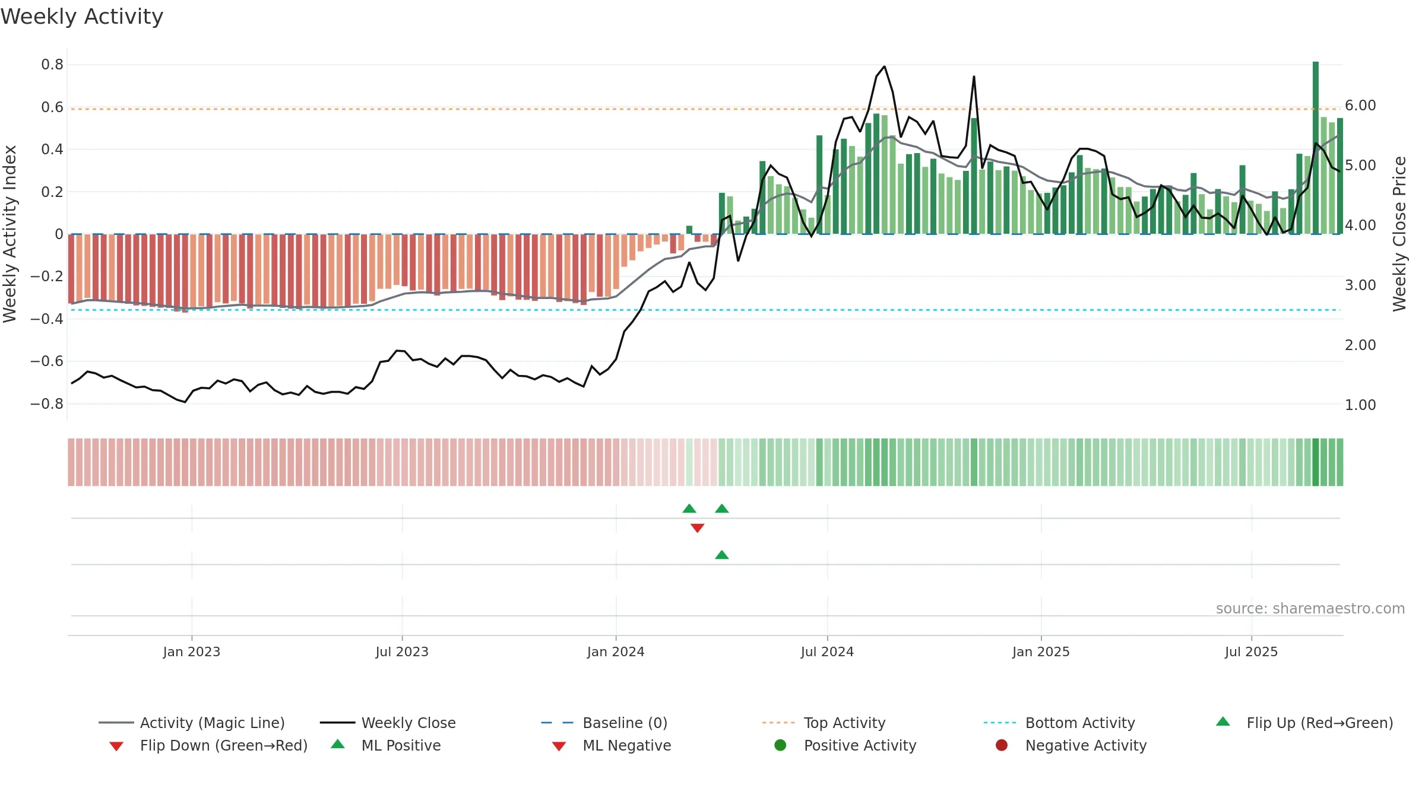This screenshot has width=1425, height=801.
Task: Click the Weekly Close Price axis title
Action: (x=1399, y=234)
